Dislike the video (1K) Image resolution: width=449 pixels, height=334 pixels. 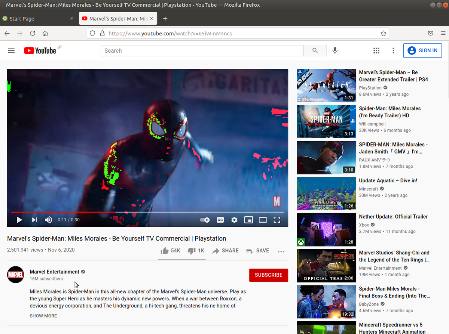click(196, 251)
